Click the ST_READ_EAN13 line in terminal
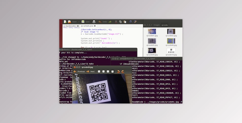Image resolution: width=242 pixels, height=123 pixels. click(155, 75)
